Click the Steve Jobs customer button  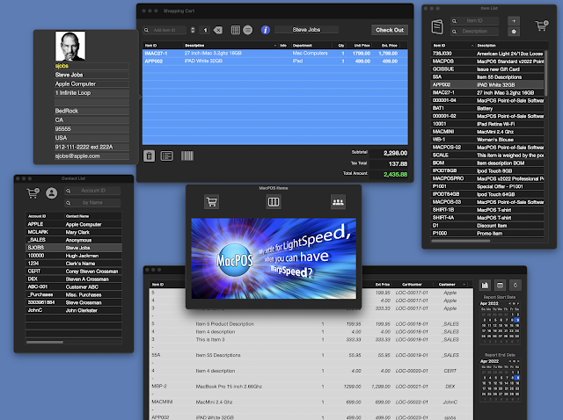click(x=306, y=30)
